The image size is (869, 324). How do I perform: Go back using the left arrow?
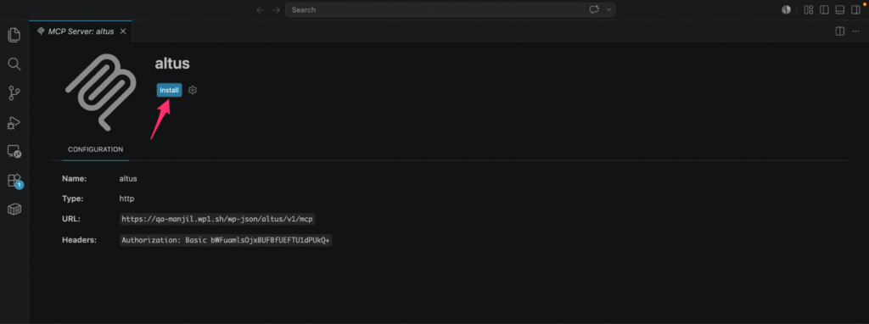pos(261,10)
